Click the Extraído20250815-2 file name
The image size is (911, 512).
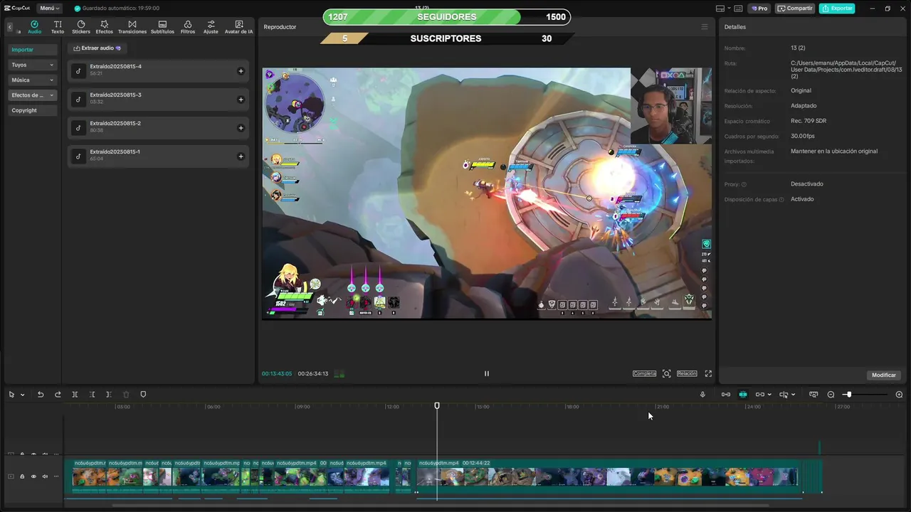[x=115, y=124]
